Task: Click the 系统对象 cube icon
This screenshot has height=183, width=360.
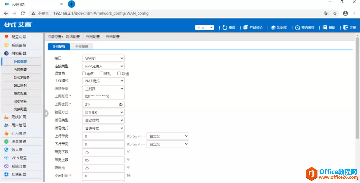Action: click(x=6, y=166)
